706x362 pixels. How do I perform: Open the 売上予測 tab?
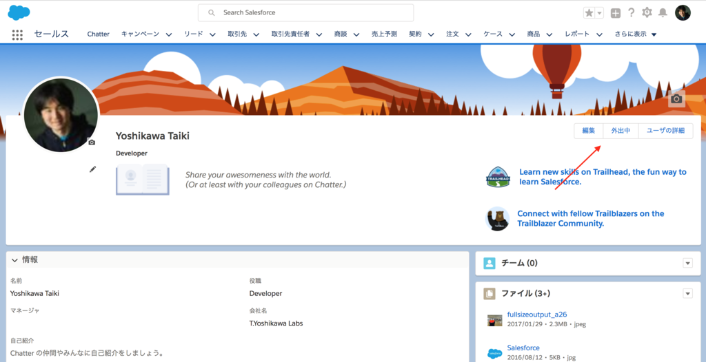pos(384,34)
